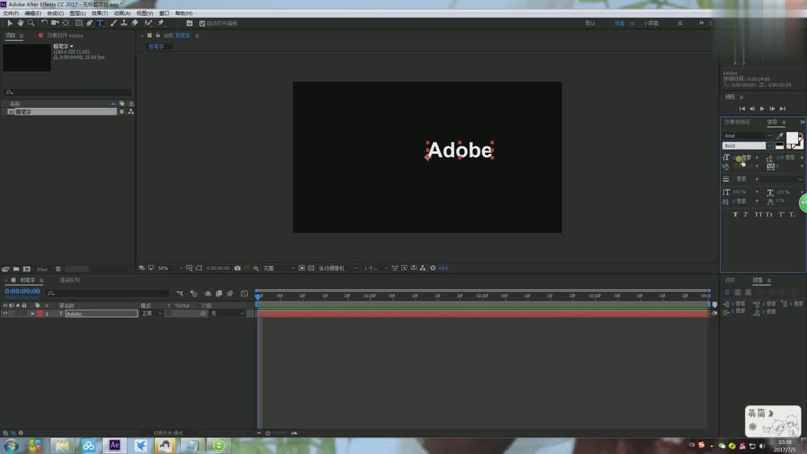Open the Adobe layer blending mode dropdown
This screenshot has height=454, width=807.
(x=151, y=313)
